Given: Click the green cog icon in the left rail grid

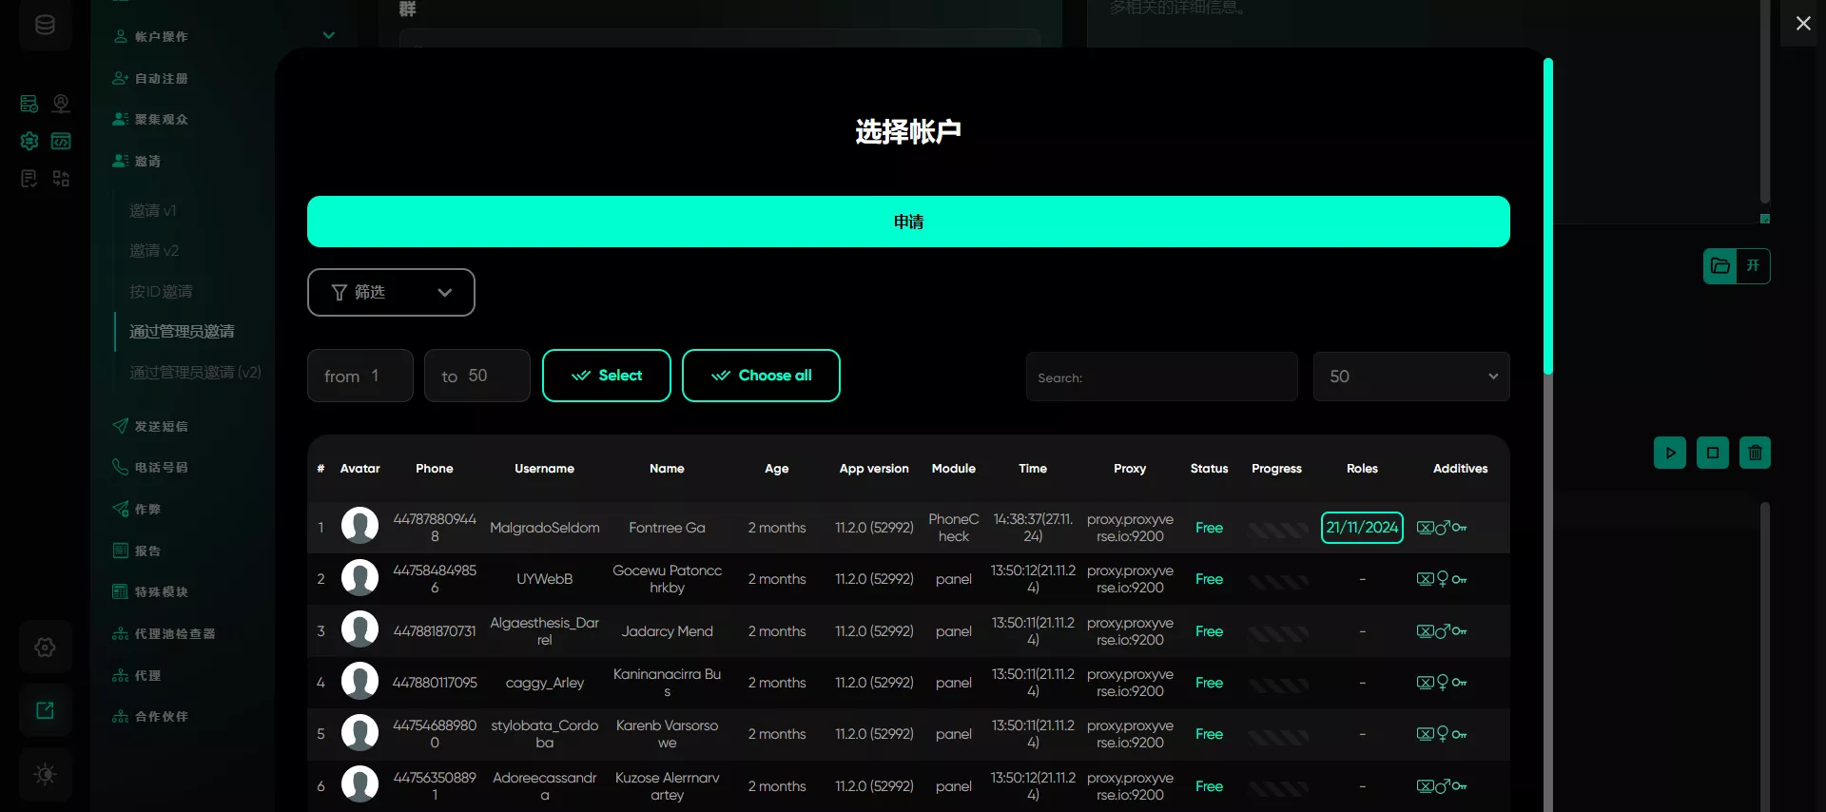Looking at the screenshot, I should [x=29, y=141].
